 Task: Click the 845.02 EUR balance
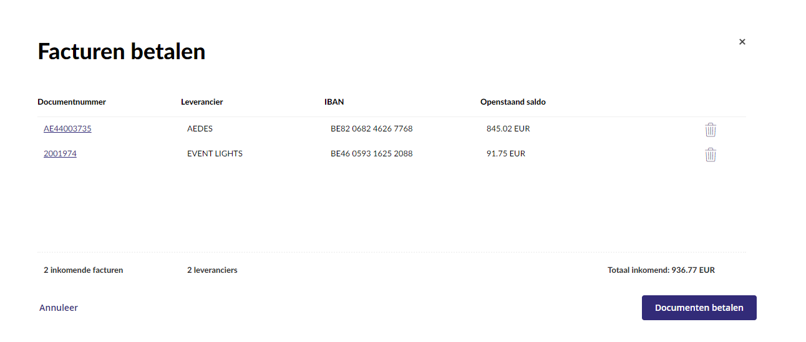pyautogui.click(x=508, y=129)
